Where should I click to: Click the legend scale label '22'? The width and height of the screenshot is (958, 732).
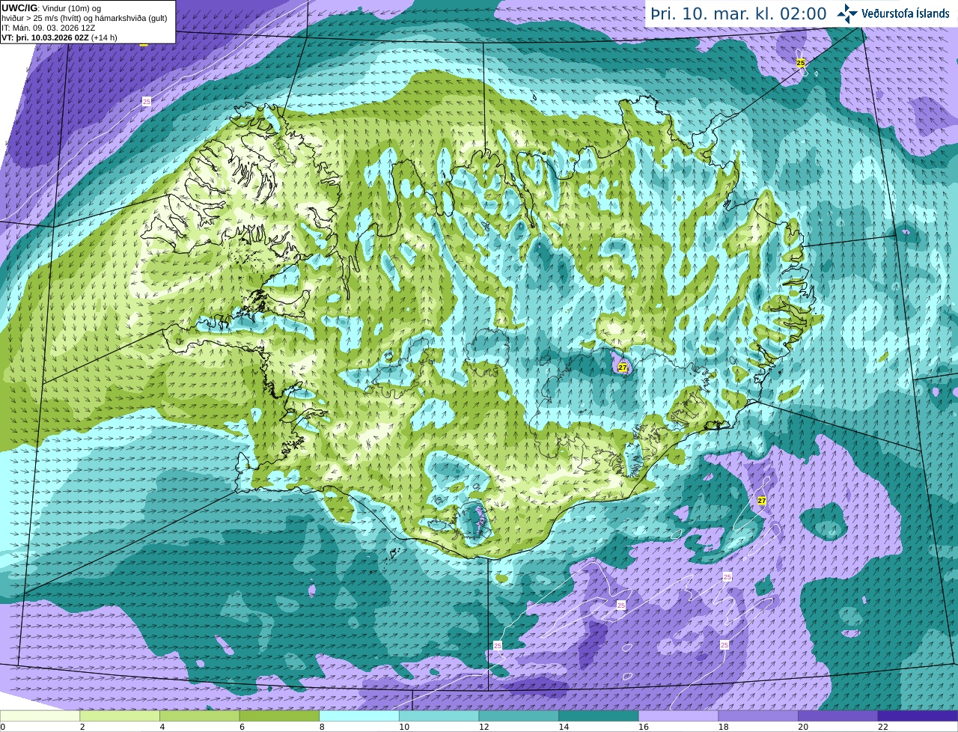pos(883,727)
